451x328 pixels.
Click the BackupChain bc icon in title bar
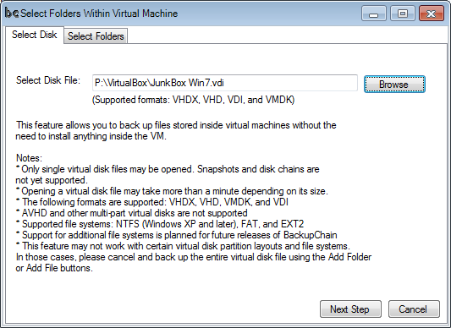[x=12, y=13]
